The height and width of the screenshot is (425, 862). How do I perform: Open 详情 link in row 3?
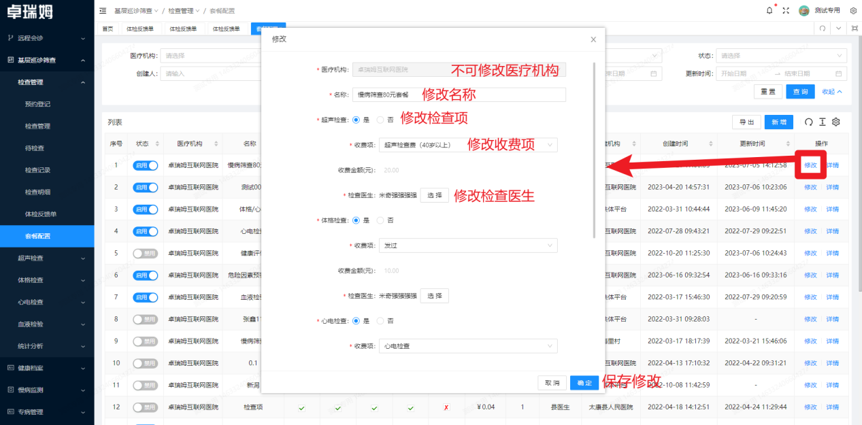(832, 209)
